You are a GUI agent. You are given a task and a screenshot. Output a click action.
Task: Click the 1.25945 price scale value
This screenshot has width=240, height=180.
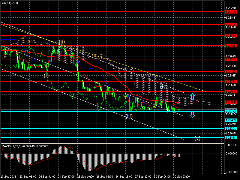click(231, 18)
